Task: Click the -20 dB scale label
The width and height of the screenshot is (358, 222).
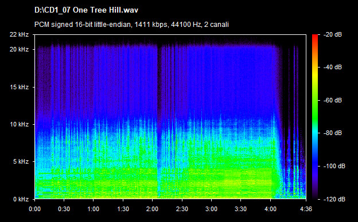Action: tap(333, 34)
